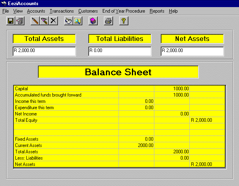Click the floppy disk save icon
The height and width of the screenshot is (186, 239).
pos(11,21)
